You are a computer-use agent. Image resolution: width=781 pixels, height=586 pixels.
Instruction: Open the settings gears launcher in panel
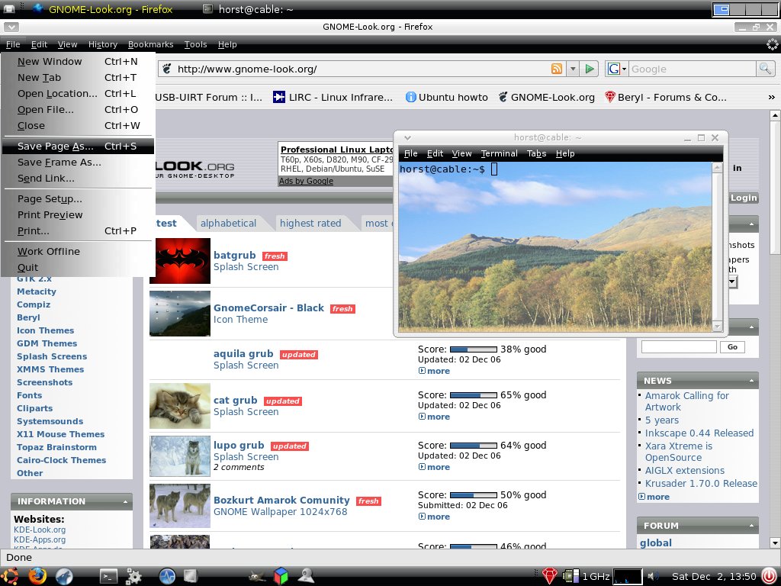click(133, 577)
